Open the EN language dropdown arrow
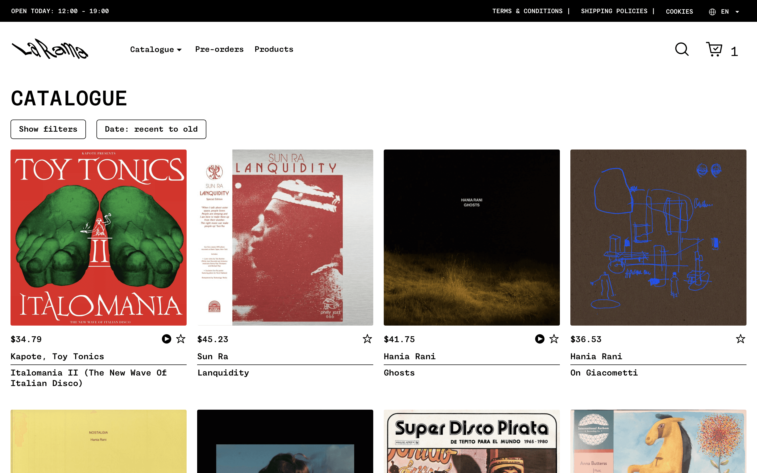 (x=737, y=12)
